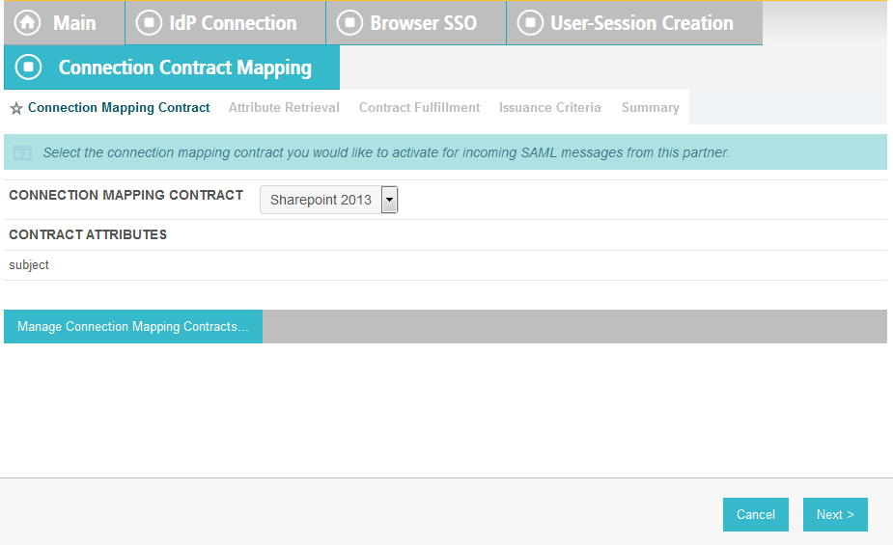Go to the Summary step
Image resolution: width=893 pixels, height=545 pixels.
point(650,107)
